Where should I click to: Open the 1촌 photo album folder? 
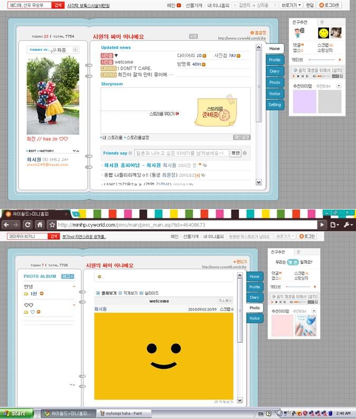[33, 293]
